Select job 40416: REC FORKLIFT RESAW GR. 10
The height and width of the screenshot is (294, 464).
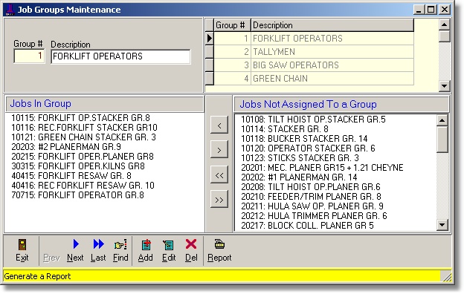pyautogui.click(x=83, y=186)
